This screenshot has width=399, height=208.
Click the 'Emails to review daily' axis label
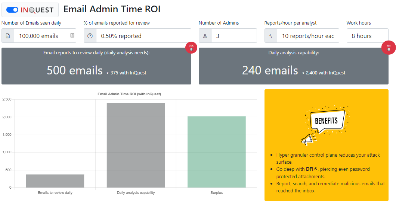pyautogui.click(x=55, y=192)
